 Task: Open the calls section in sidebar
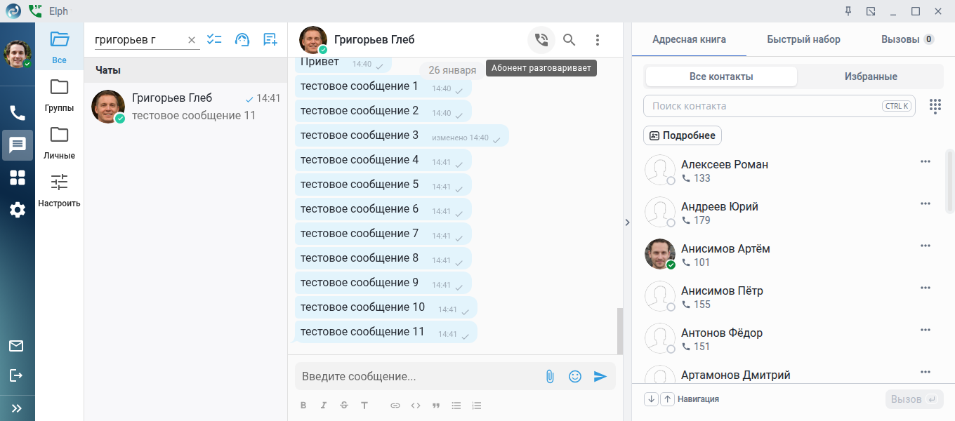point(18,113)
